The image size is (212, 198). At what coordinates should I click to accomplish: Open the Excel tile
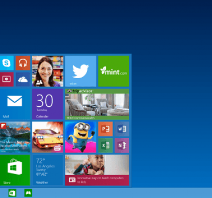(105, 145)
